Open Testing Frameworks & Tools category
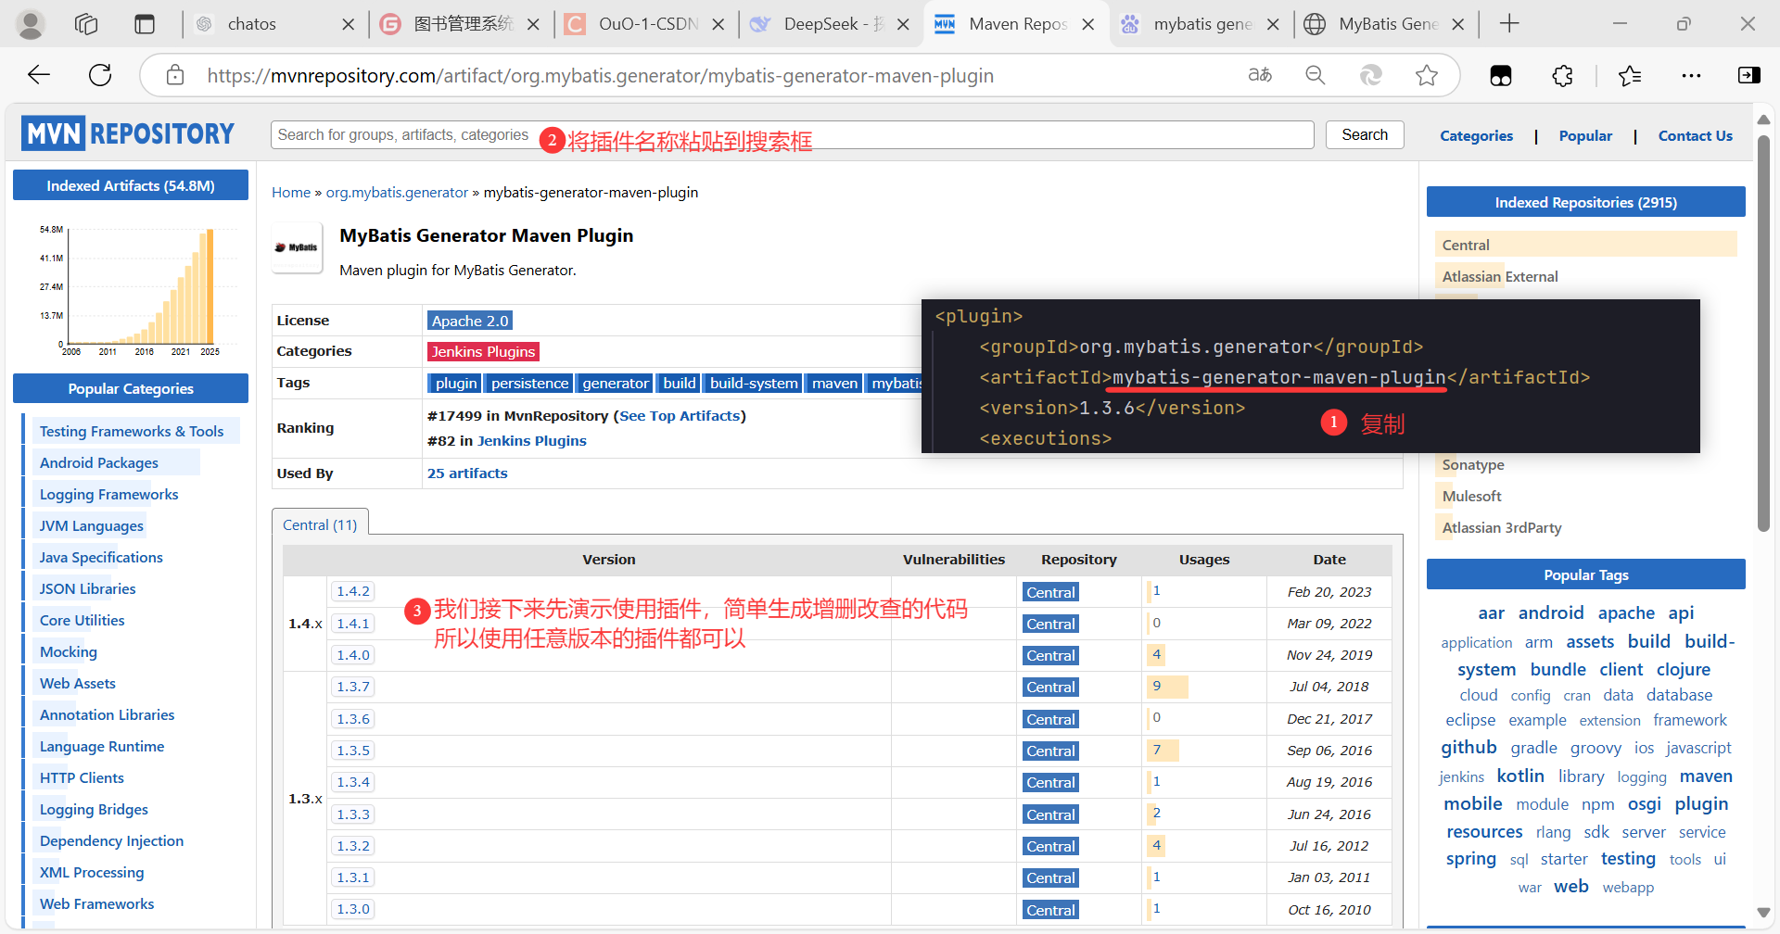 click(132, 431)
